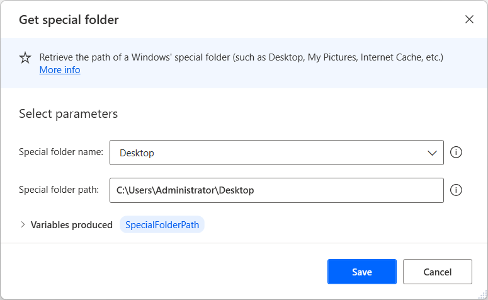Expand the Variables produced chevron
The width and height of the screenshot is (488, 300).
click(23, 224)
